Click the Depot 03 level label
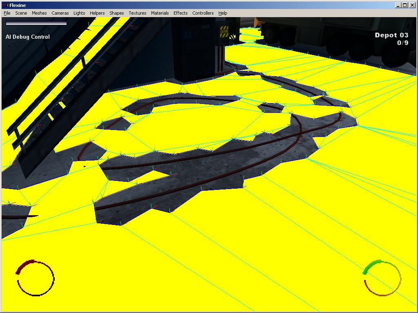 pyautogui.click(x=391, y=35)
